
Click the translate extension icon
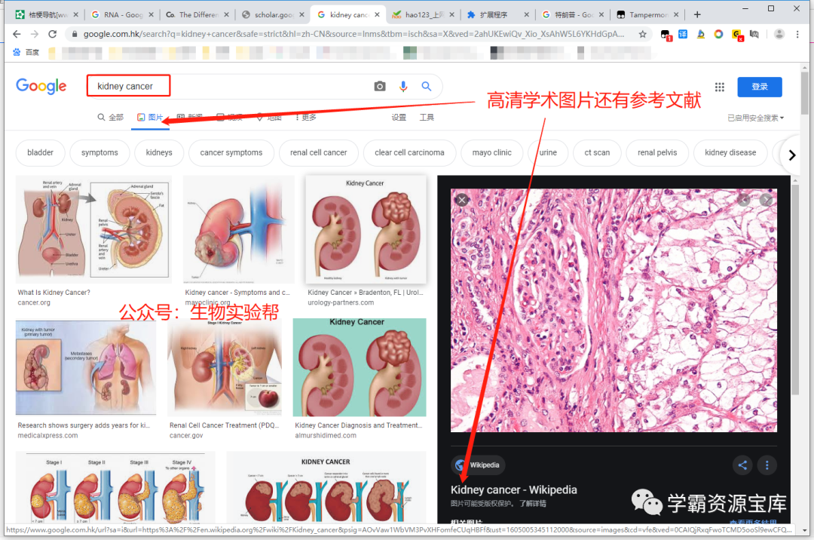683,34
